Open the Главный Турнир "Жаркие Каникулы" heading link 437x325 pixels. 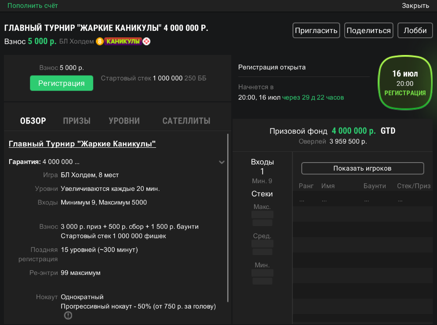point(82,144)
